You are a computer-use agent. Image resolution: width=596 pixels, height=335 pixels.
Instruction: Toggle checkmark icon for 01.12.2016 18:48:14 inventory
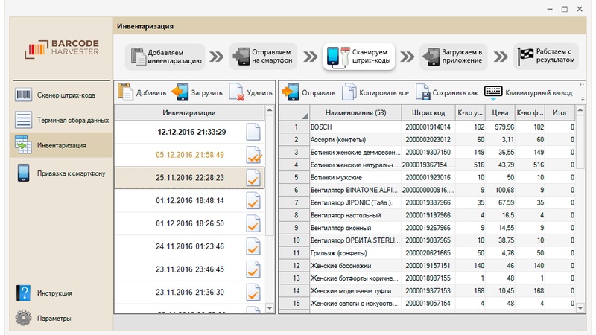[x=254, y=201]
